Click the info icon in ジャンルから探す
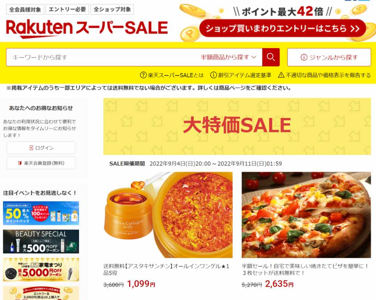The height and width of the screenshot is (300, 376). tap(304, 57)
